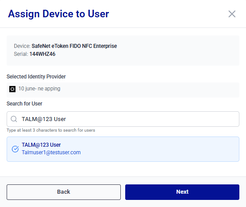Viewport: 246px width, 207px height.
Task: Click the serial number 144WHZ46
Action: click(42, 54)
